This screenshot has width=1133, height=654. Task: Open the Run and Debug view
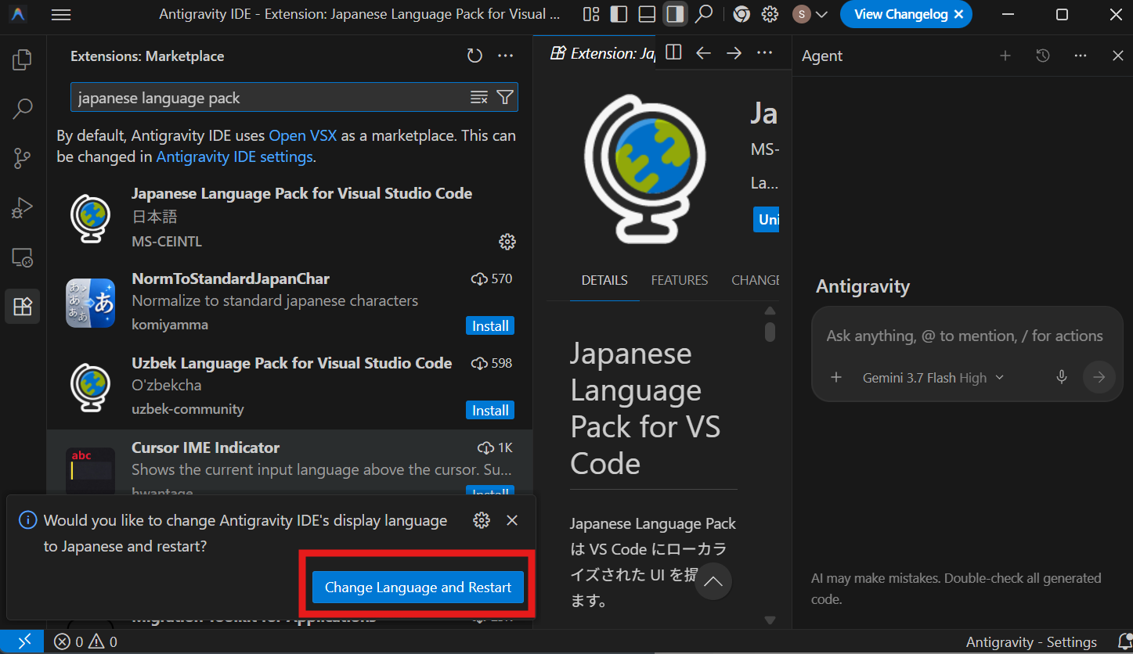(x=23, y=207)
